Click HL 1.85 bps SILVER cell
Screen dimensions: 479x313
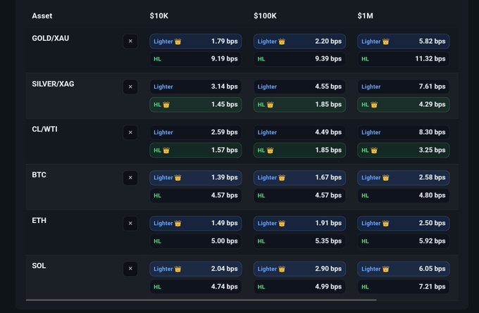pyautogui.click(x=299, y=104)
